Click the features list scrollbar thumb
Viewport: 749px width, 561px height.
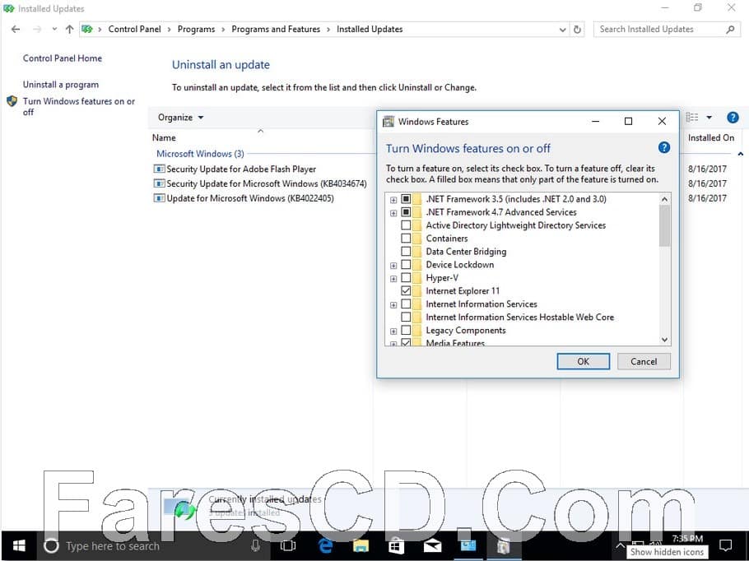pos(664,225)
